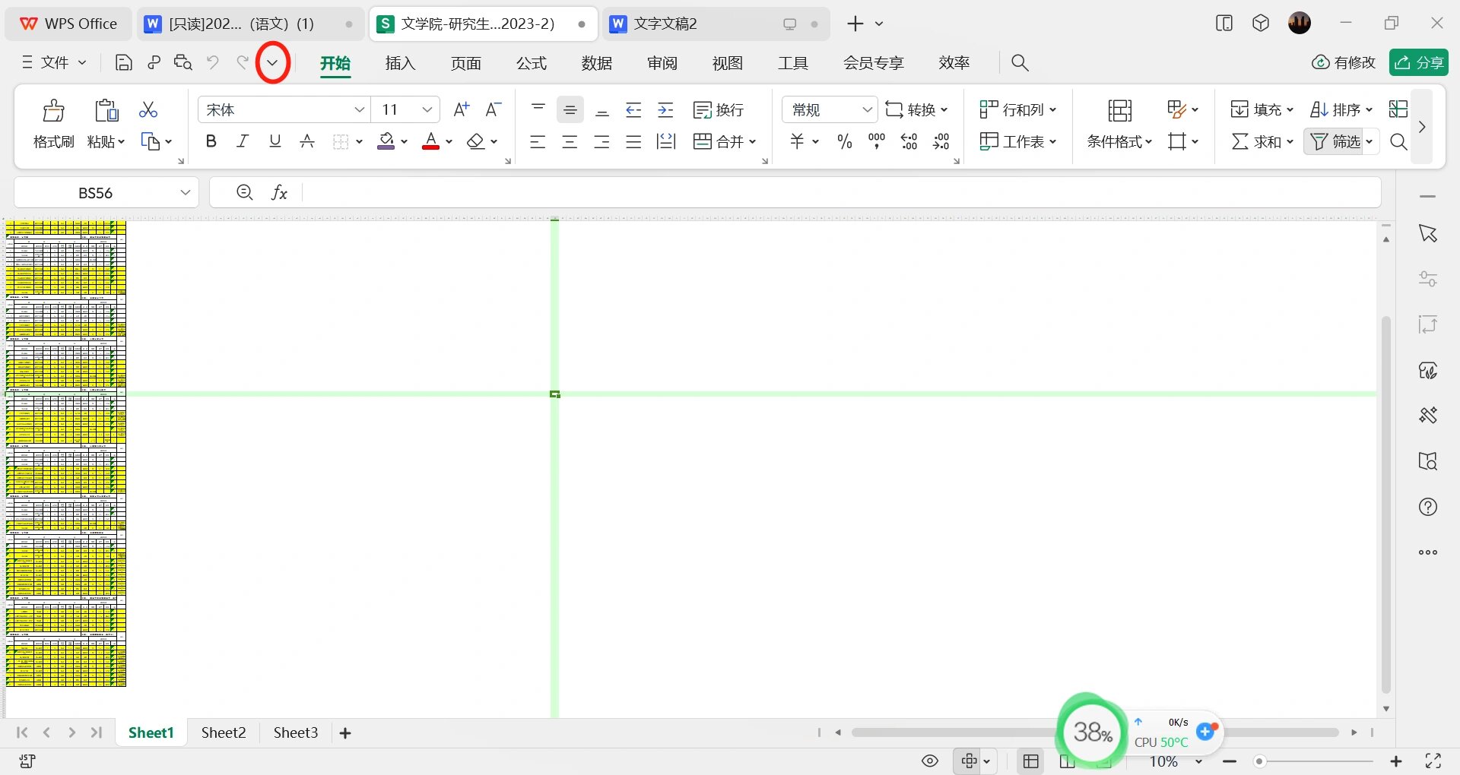
Task: Toggle wrap text (换行)
Action: (718, 110)
